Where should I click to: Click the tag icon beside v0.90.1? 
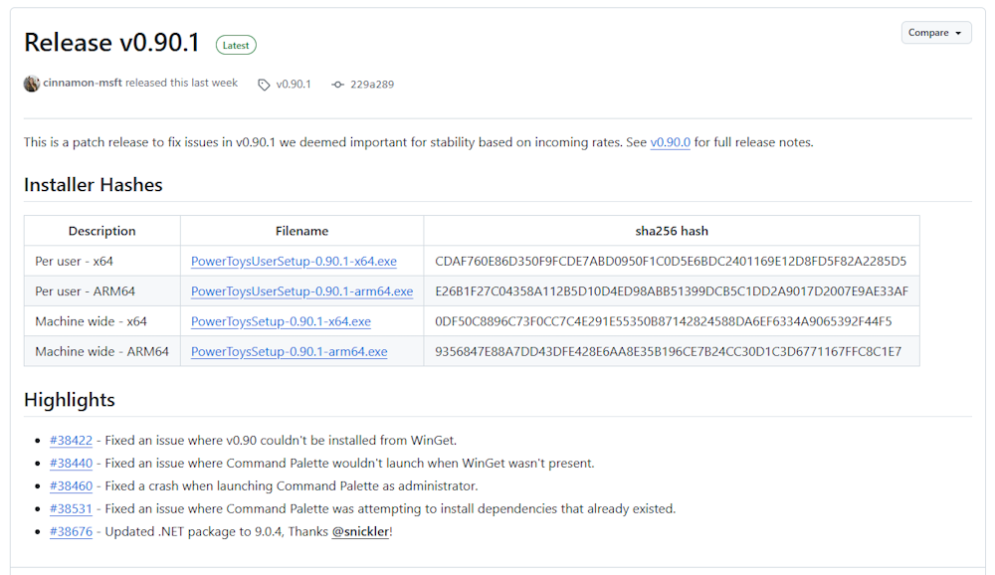(264, 85)
